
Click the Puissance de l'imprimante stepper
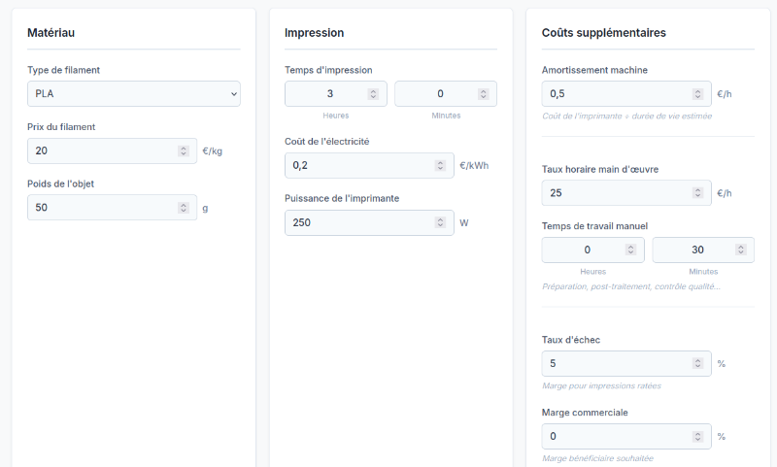[441, 222]
